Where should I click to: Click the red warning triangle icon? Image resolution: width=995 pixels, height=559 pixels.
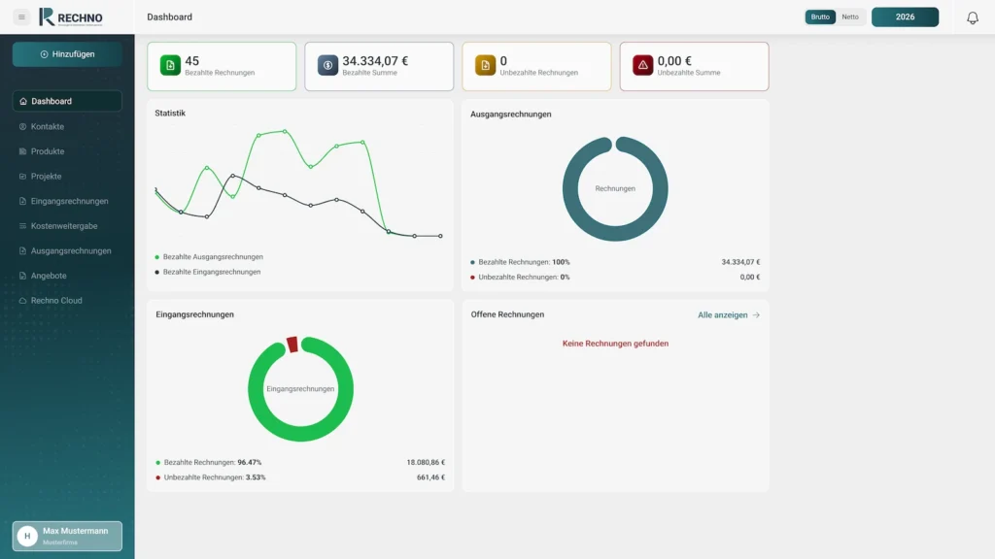tap(642, 65)
